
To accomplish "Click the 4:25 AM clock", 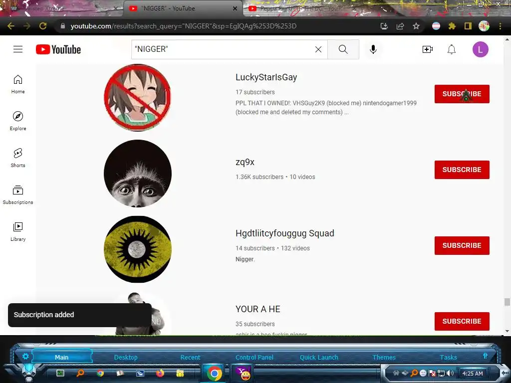I will [x=473, y=374].
